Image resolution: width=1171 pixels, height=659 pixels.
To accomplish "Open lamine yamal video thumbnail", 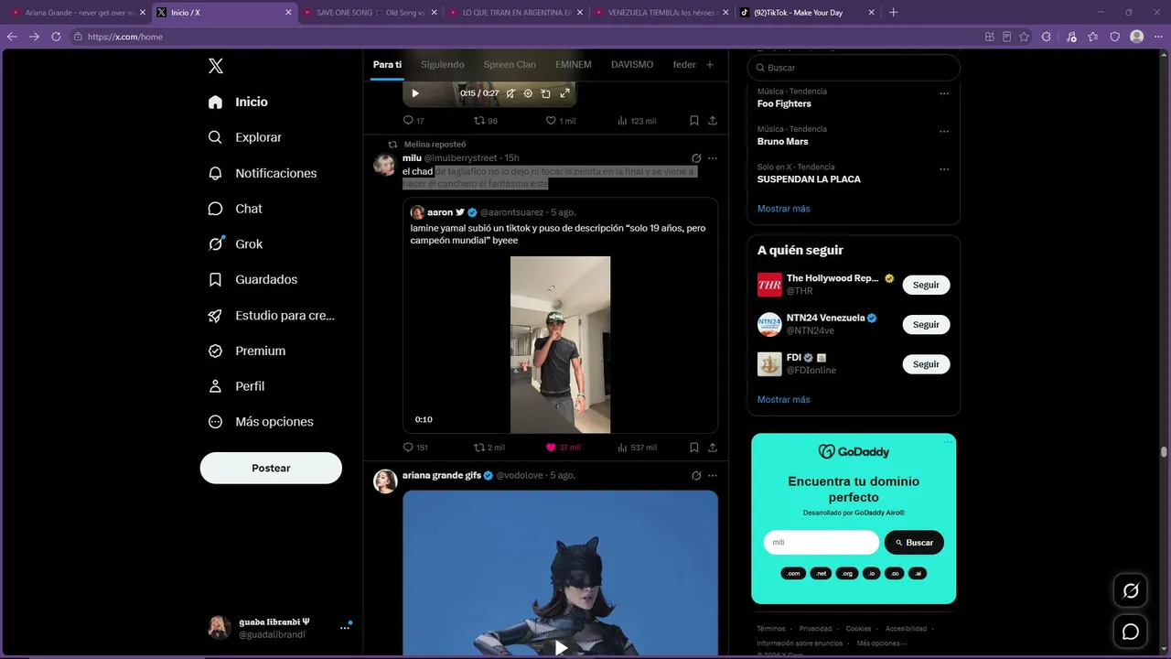I will click(560, 345).
